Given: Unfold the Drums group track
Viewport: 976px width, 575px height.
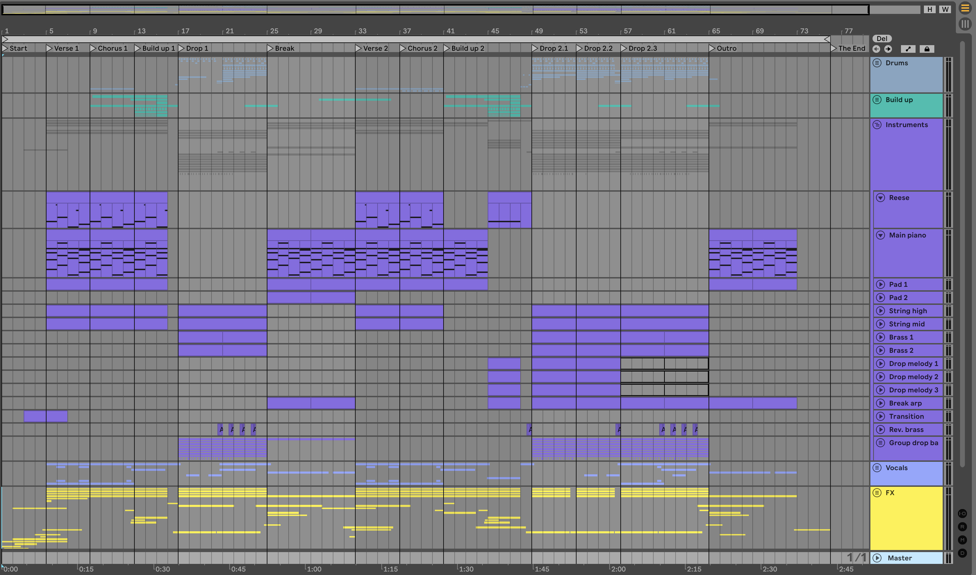Looking at the screenshot, I should pos(877,63).
